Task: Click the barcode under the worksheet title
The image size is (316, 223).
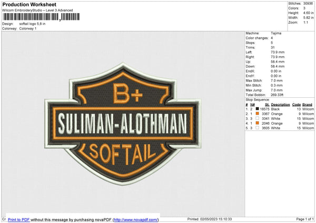Action: tap(41, 17)
